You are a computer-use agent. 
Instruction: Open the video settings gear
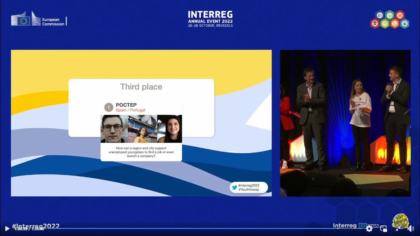[x=369, y=229]
